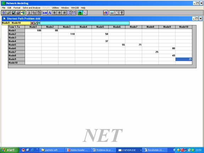
Task: Click the Cut scissors icon
Action: (29, 13)
